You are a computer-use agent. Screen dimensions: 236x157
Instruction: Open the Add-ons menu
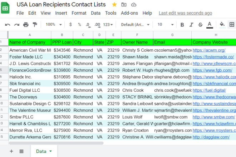tap(129, 13)
